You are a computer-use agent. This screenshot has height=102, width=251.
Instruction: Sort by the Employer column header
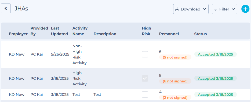pyautogui.click(x=18, y=34)
